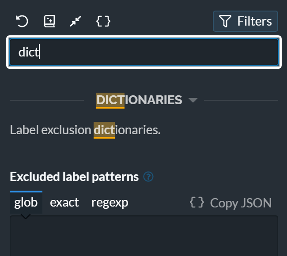Open help icon beside Excluded label patterns

148,177
